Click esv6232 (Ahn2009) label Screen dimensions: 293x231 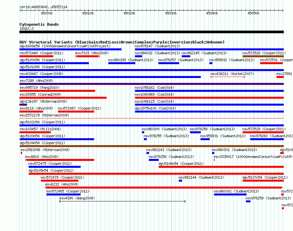click(x=62, y=184)
